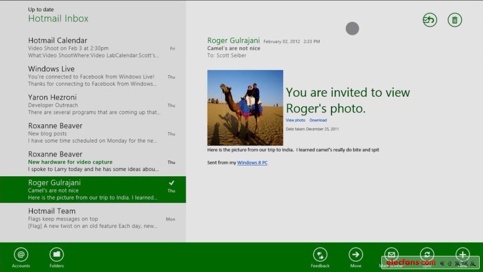This screenshot has width=483, height=272.
Task: Open the Folders icon in the app bar
Action: (x=57, y=255)
